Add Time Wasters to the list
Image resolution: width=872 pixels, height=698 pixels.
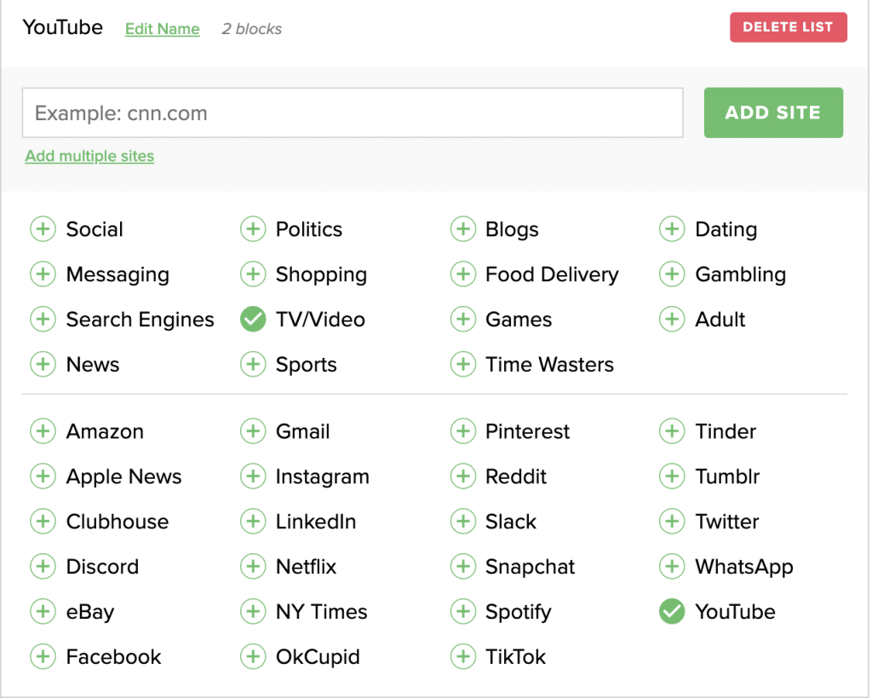[463, 364]
